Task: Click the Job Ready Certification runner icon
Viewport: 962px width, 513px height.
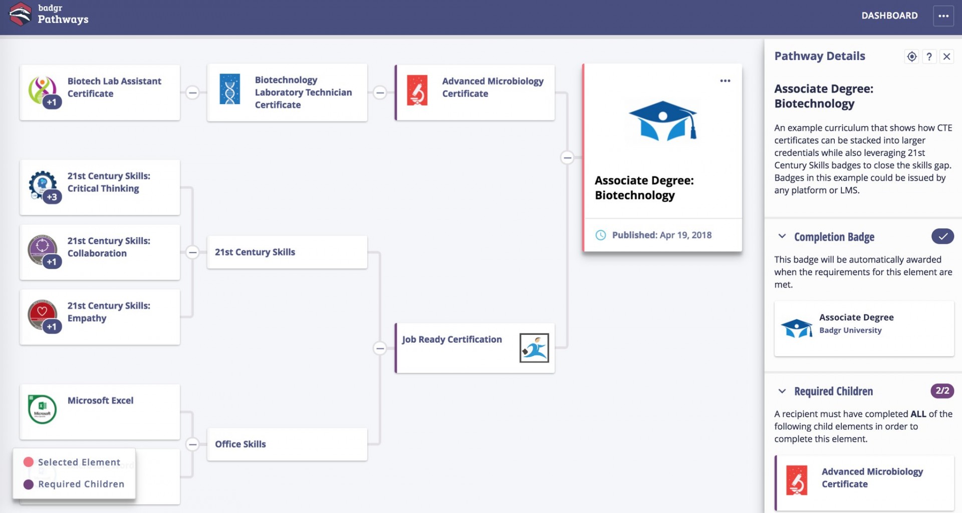Action: (x=534, y=348)
